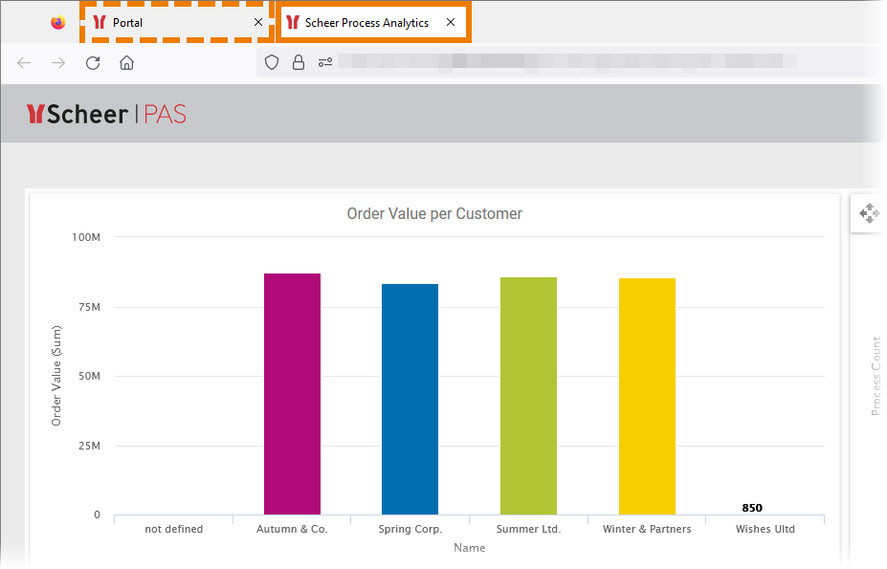Click the 'not defined' axis label

pos(173,529)
